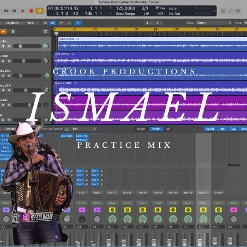Toggle the Sends on Faders power button
The height and width of the screenshot is (247, 247).
click(67, 129)
